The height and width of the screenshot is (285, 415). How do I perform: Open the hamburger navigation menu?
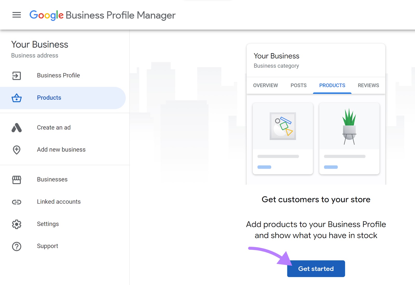pyautogui.click(x=17, y=15)
